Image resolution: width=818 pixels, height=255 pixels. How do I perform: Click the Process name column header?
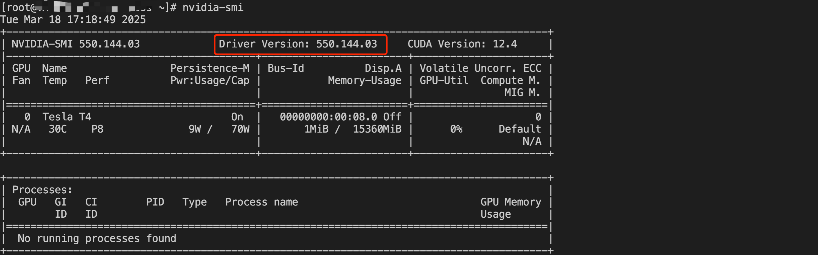coord(261,202)
